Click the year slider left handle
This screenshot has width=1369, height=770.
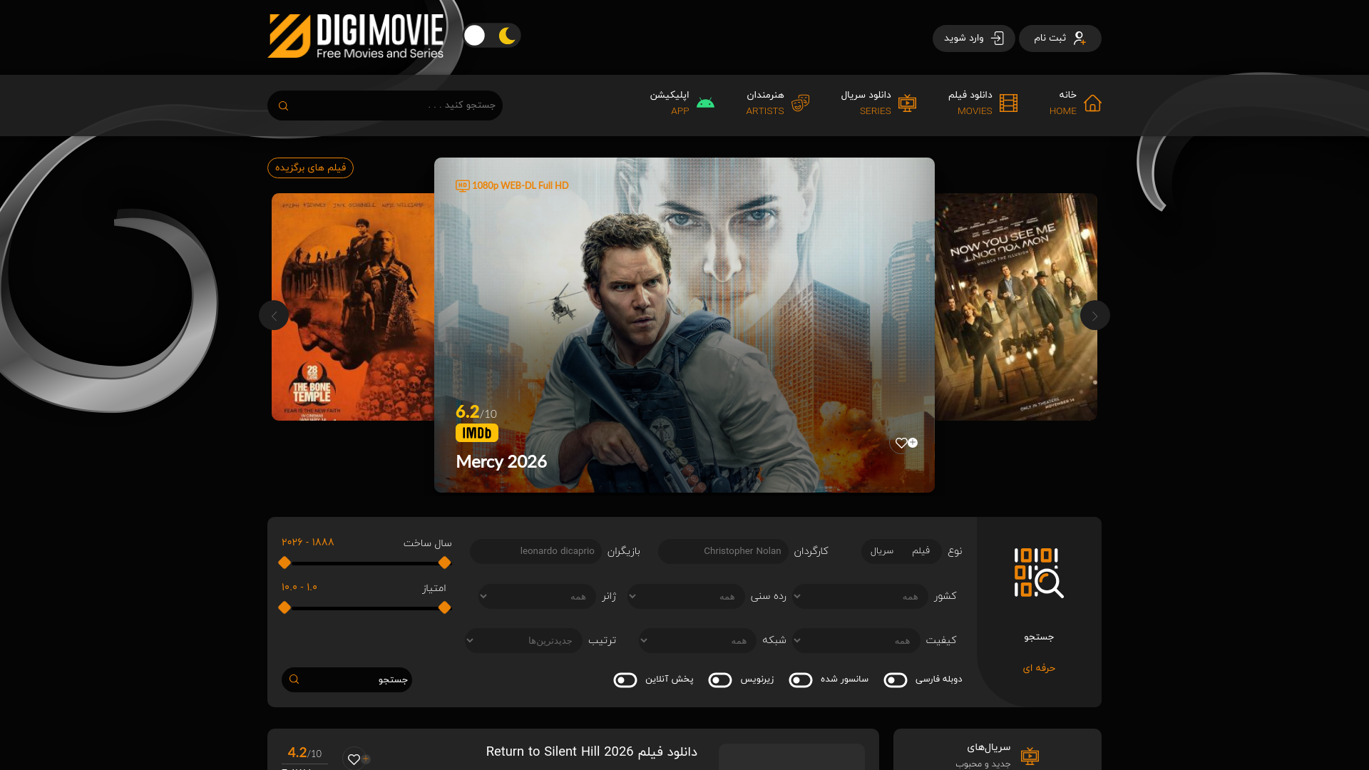(284, 563)
